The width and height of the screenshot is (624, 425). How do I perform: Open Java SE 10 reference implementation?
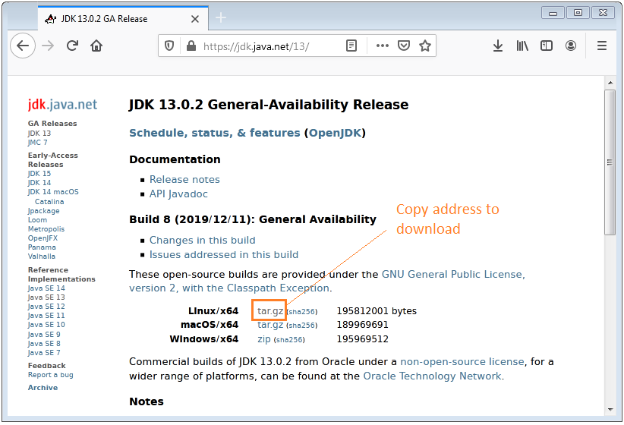46,325
